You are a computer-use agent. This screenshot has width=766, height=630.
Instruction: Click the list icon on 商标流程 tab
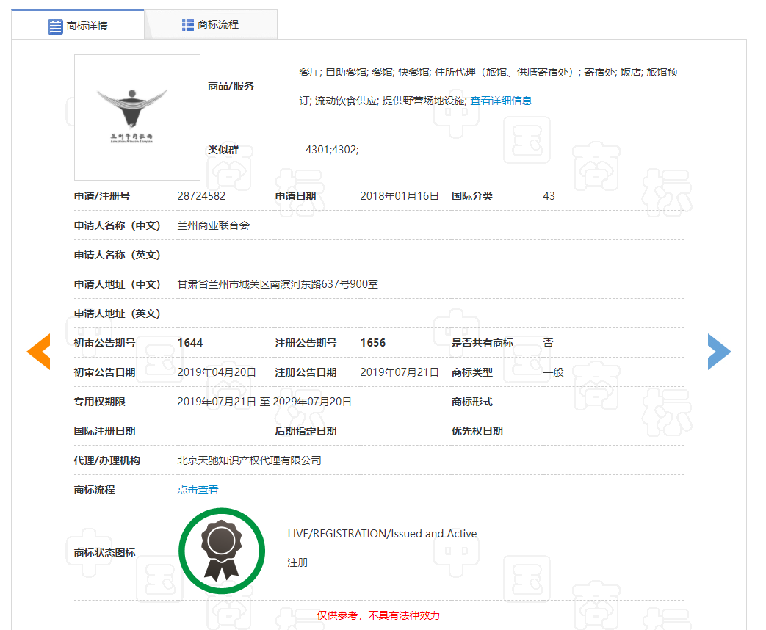pyautogui.click(x=188, y=25)
